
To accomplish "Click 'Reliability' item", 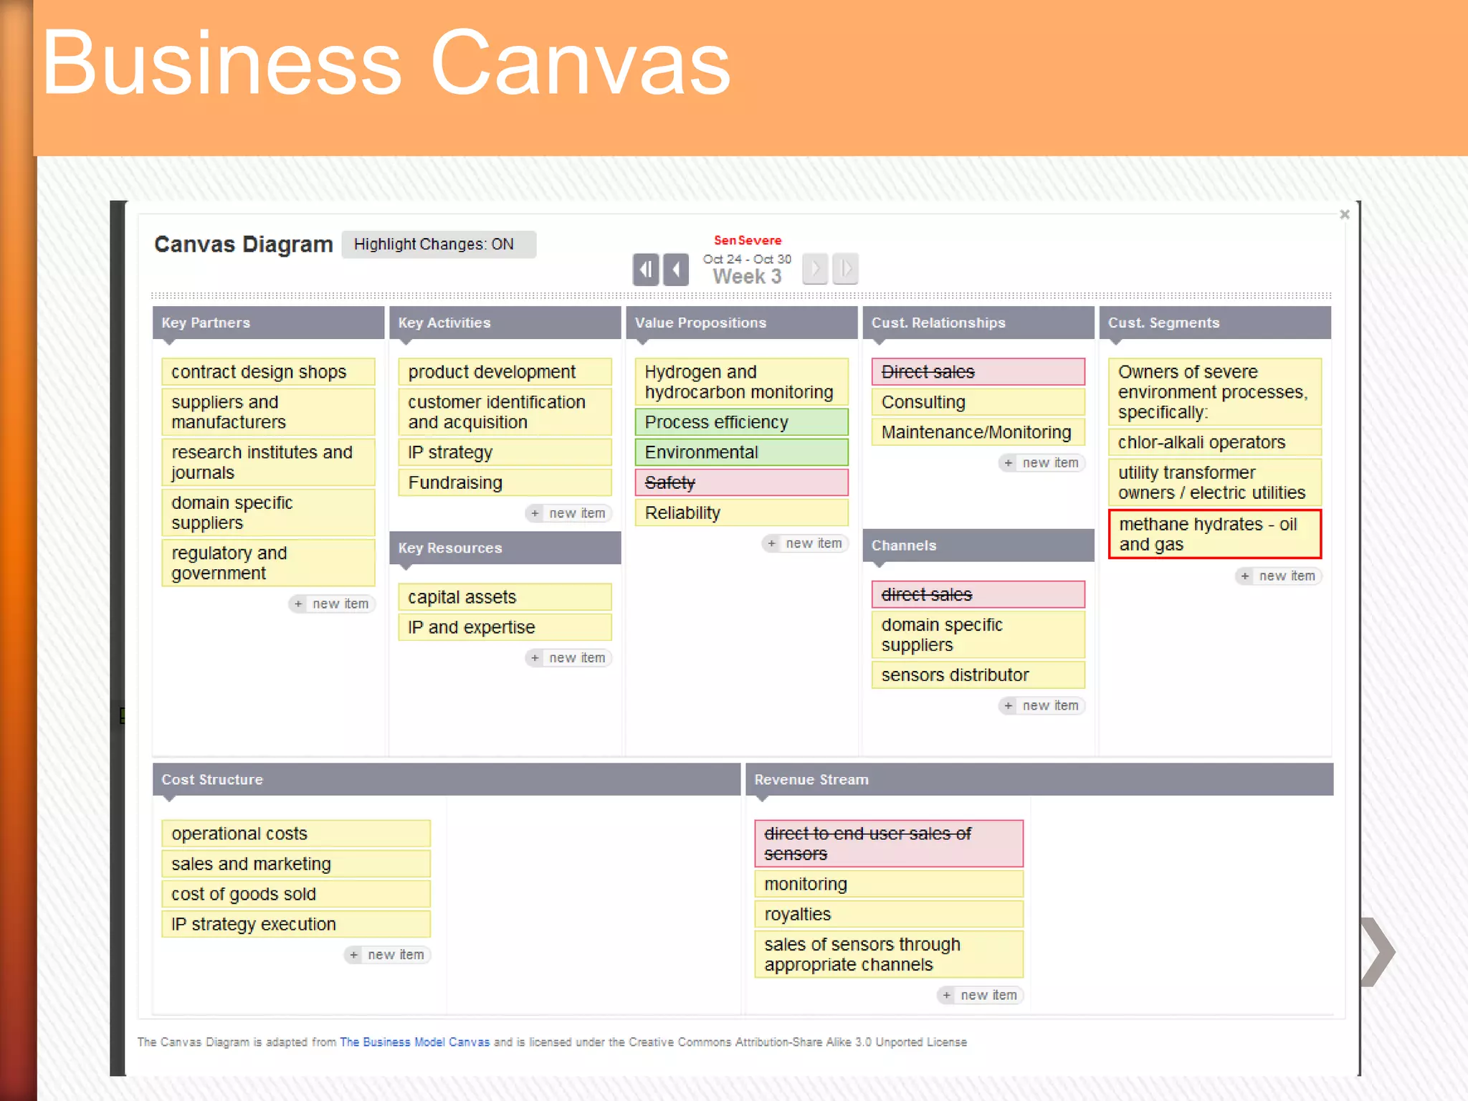I will [741, 513].
